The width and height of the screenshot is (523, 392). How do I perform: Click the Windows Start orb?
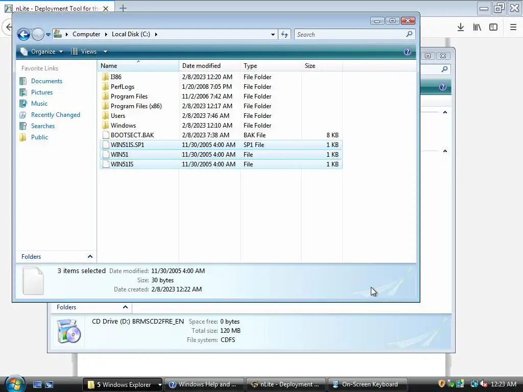(x=15, y=384)
